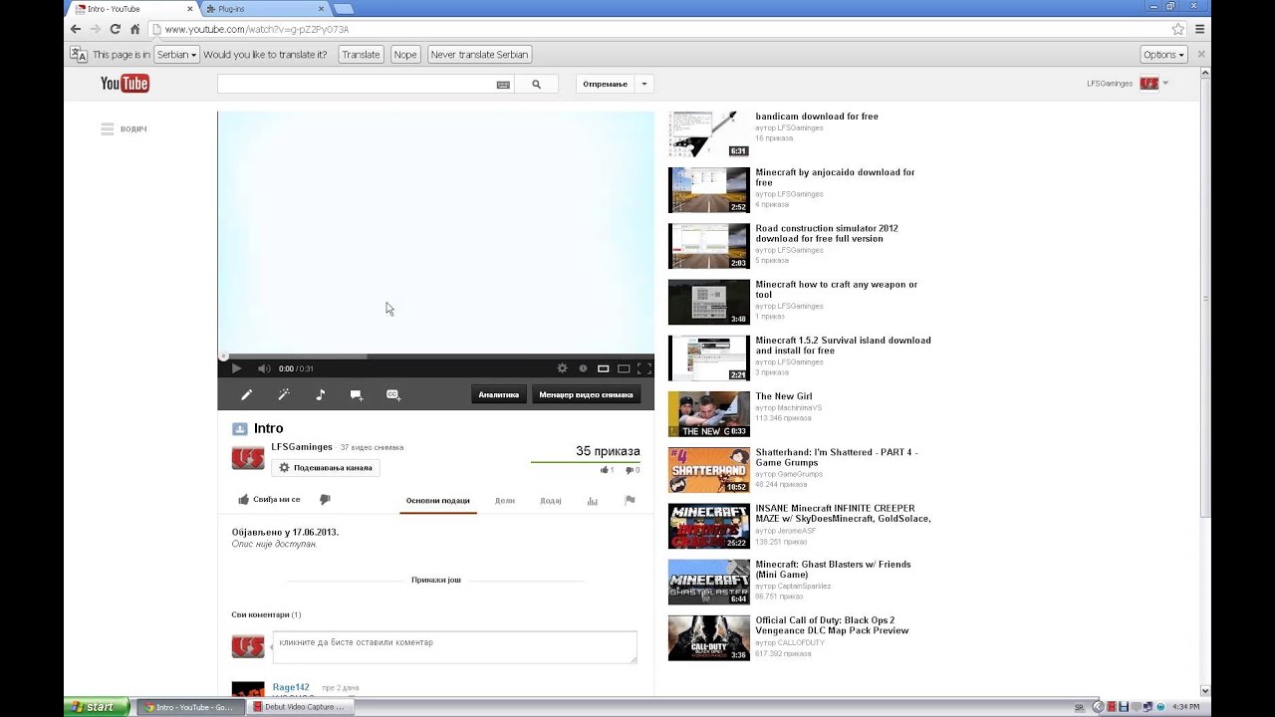Click the thumbs-down dislike icon
The height and width of the screenshot is (717, 1275).
point(325,500)
